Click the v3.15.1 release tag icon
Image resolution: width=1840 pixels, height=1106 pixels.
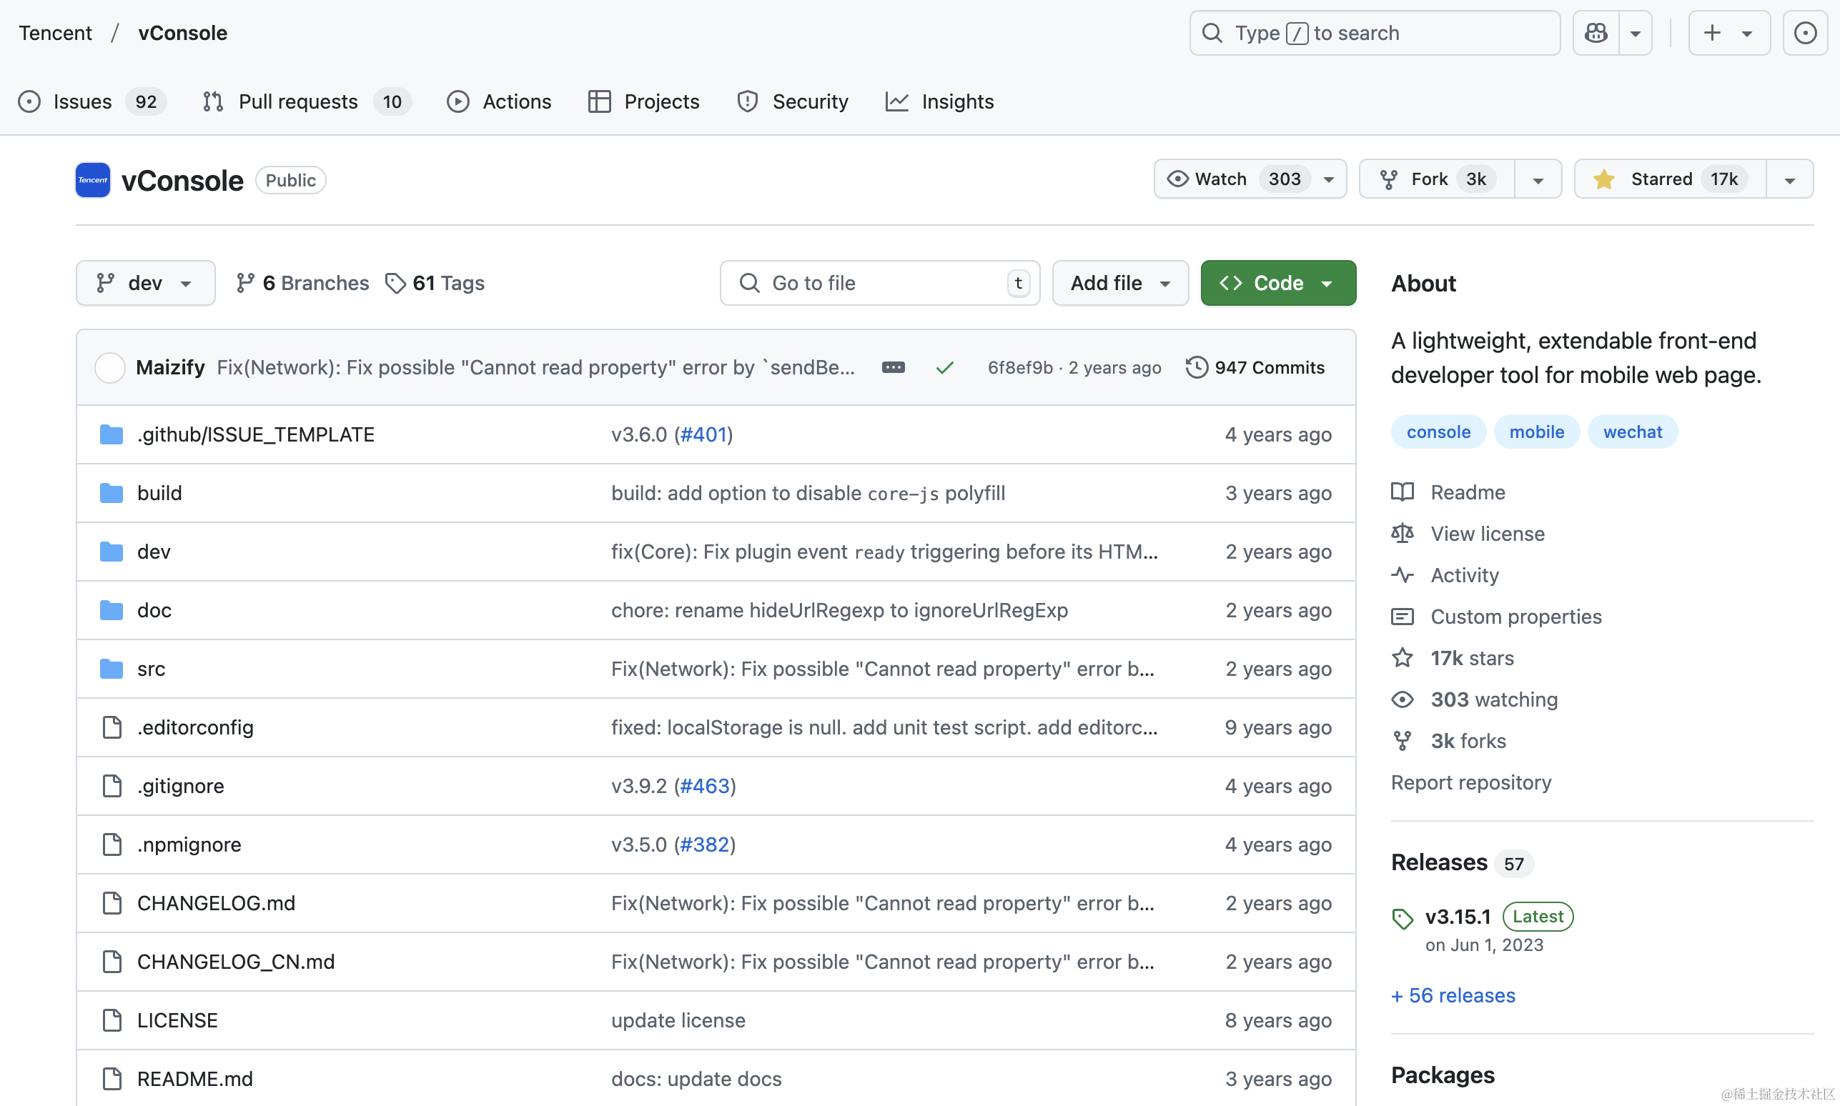pyautogui.click(x=1403, y=917)
